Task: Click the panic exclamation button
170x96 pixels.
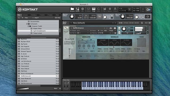Action: pos(129,10)
